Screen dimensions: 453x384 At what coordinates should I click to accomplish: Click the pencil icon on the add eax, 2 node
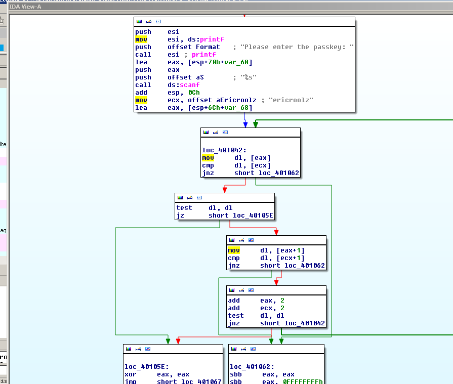tap(241, 290)
